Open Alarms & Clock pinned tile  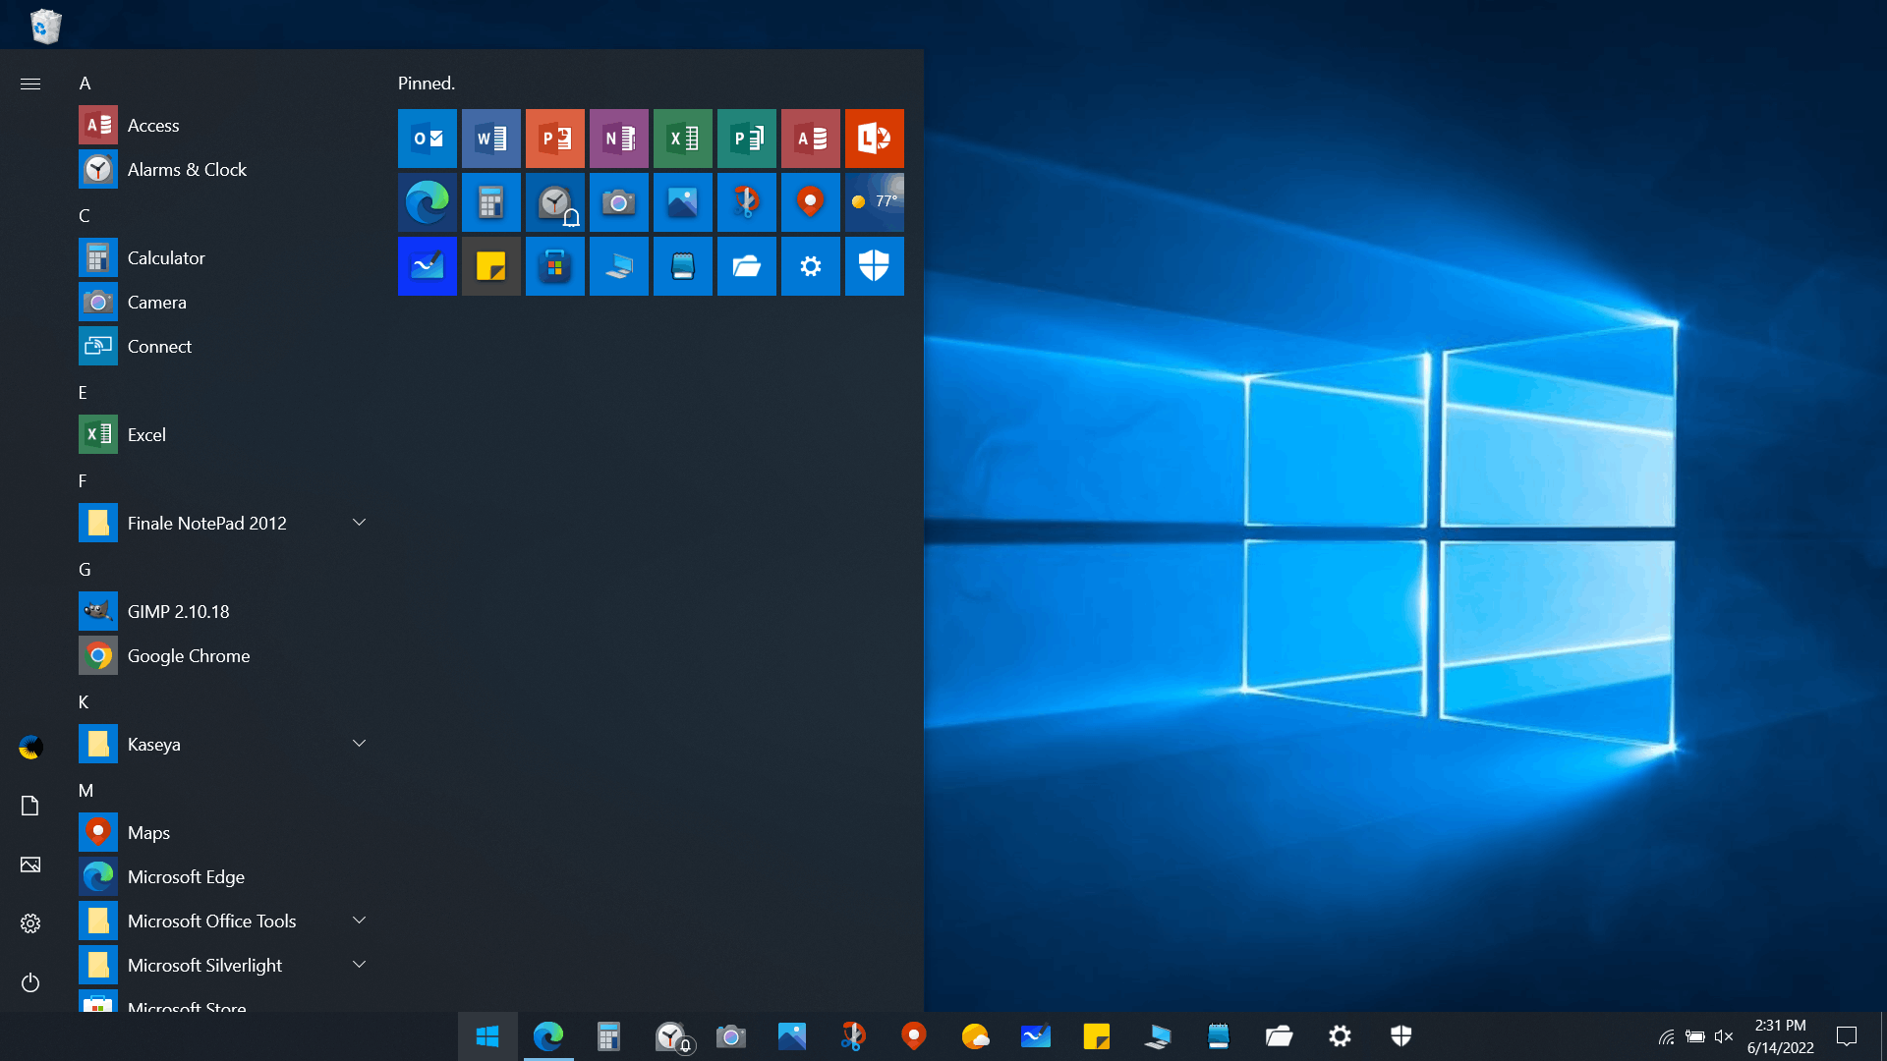click(554, 202)
